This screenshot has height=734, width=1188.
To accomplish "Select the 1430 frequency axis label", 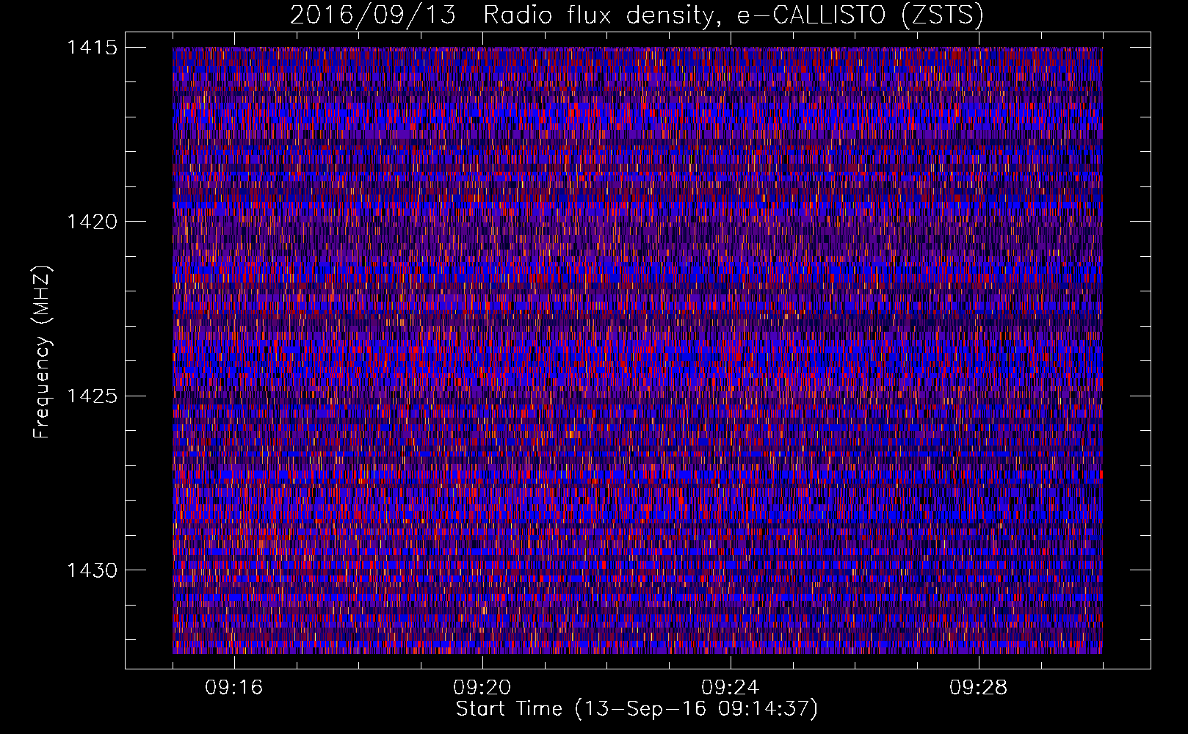I will [x=92, y=570].
